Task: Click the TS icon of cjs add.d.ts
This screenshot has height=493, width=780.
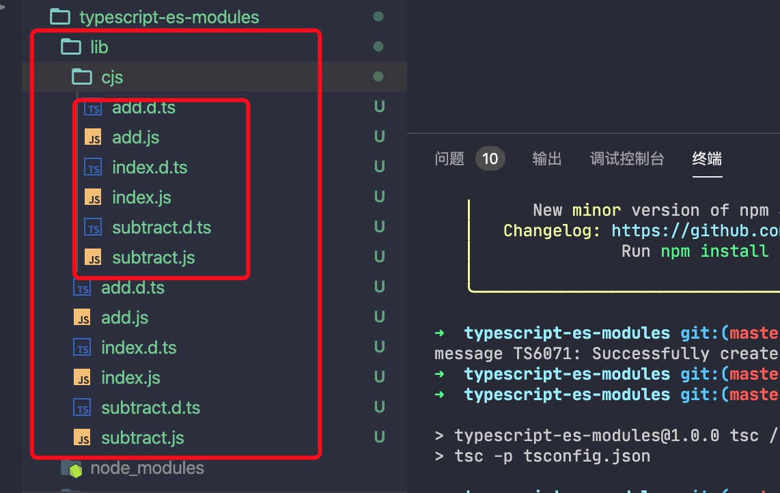Action: point(93,108)
